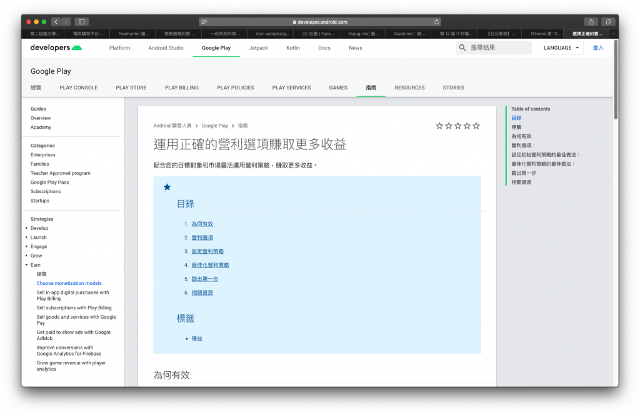
Task: Collapse the Earn section in sidebar
Action: pyautogui.click(x=26, y=265)
